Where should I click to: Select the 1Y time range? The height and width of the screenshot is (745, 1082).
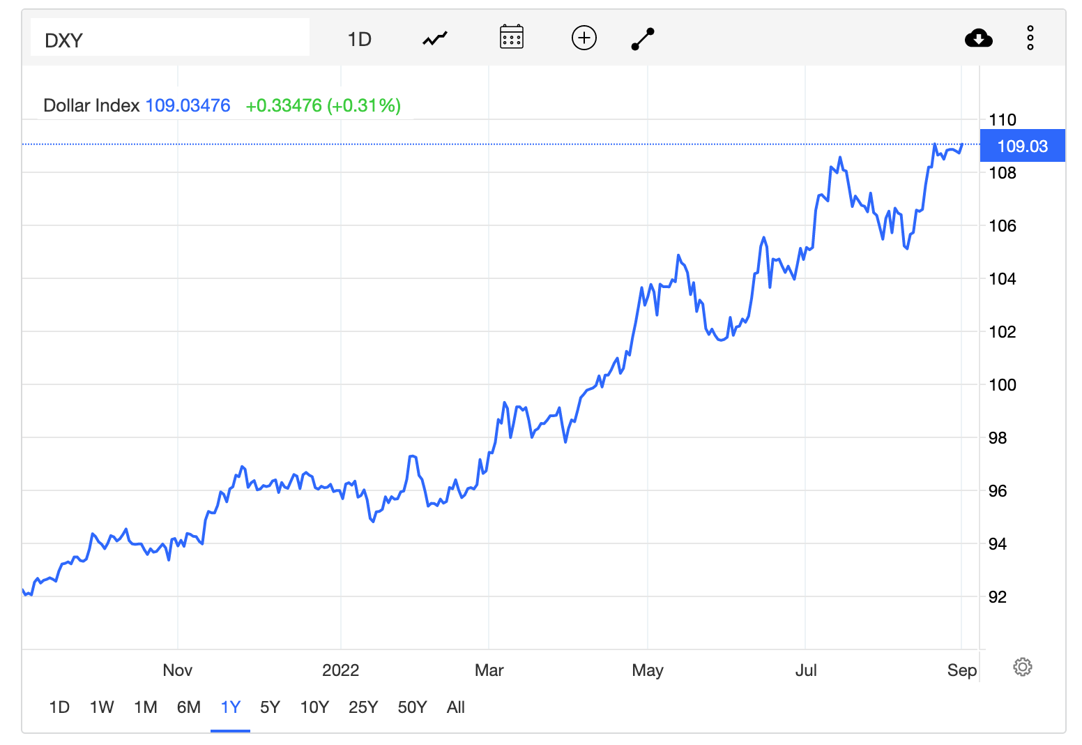[230, 707]
